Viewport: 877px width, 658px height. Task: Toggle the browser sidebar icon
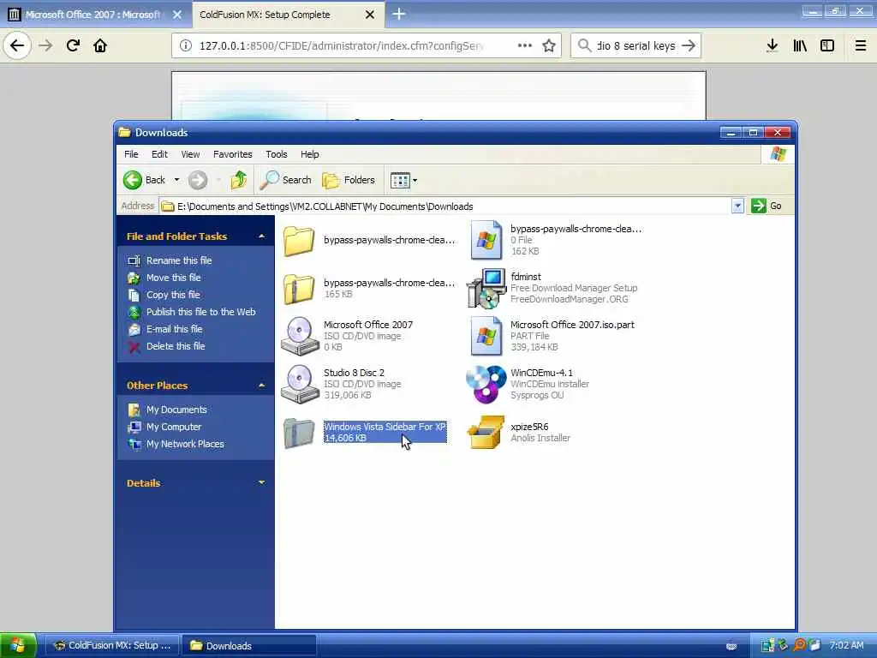[x=827, y=45]
